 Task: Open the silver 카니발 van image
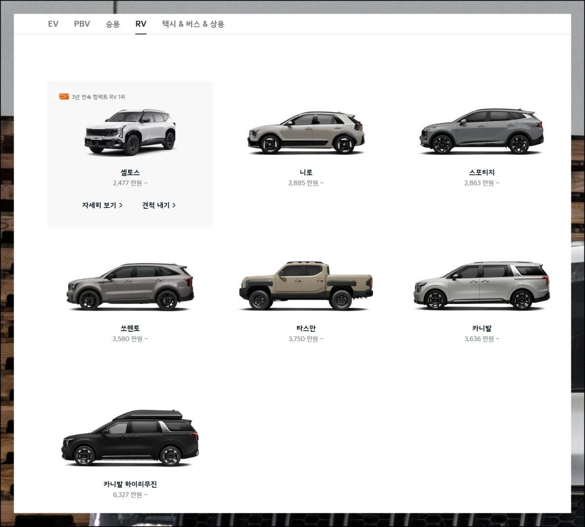pyautogui.click(x=482, y=286)
